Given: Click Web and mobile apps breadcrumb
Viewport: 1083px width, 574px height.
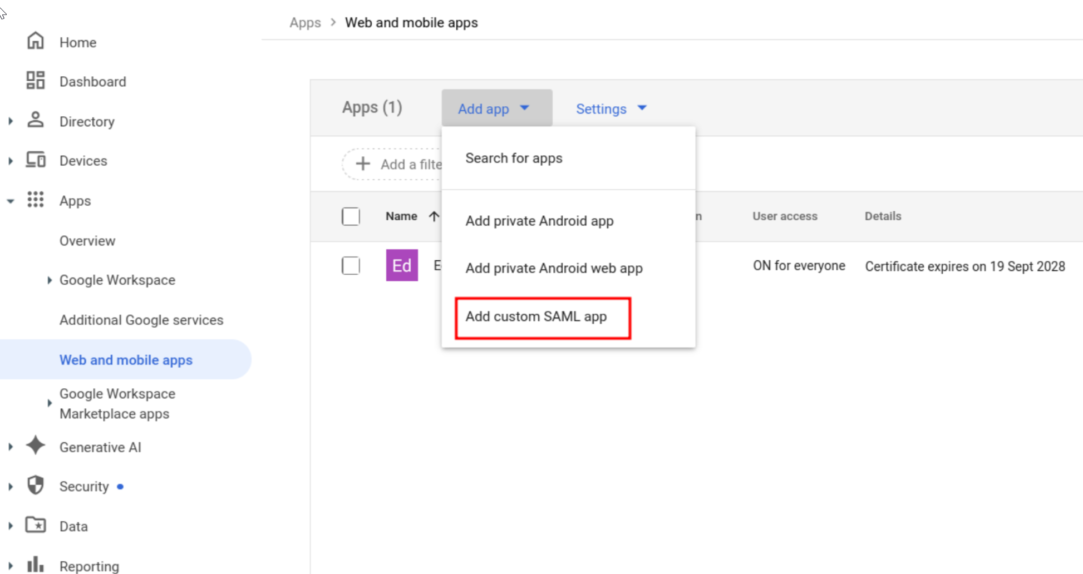Looking at the screenshot, I should point(411,23).
